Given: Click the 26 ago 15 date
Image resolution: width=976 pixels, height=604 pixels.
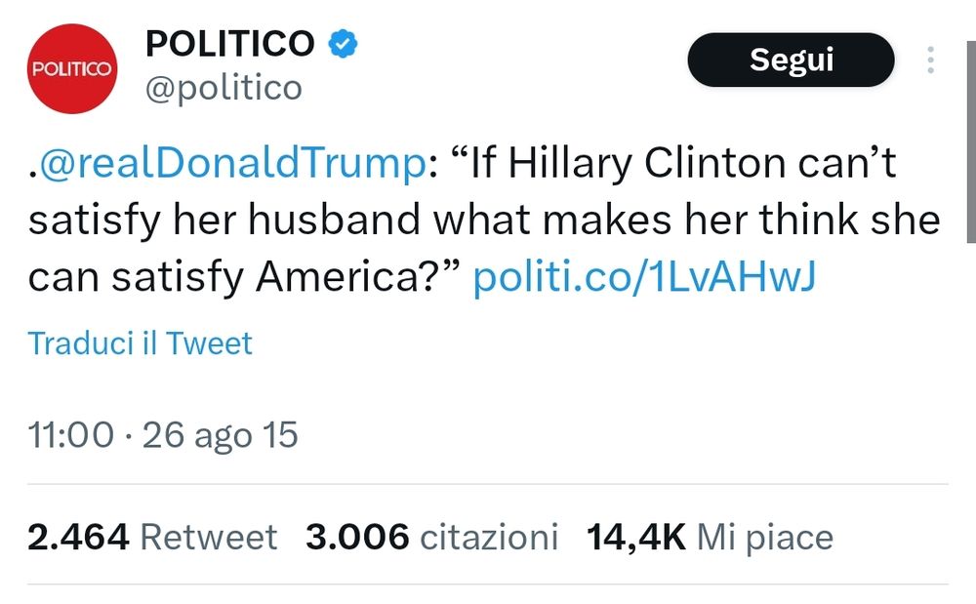Looking at the screenshot, I should (220, 434).
